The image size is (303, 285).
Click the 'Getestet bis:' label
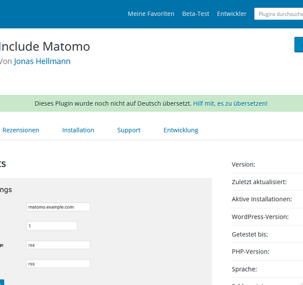[x=250, y=235]
